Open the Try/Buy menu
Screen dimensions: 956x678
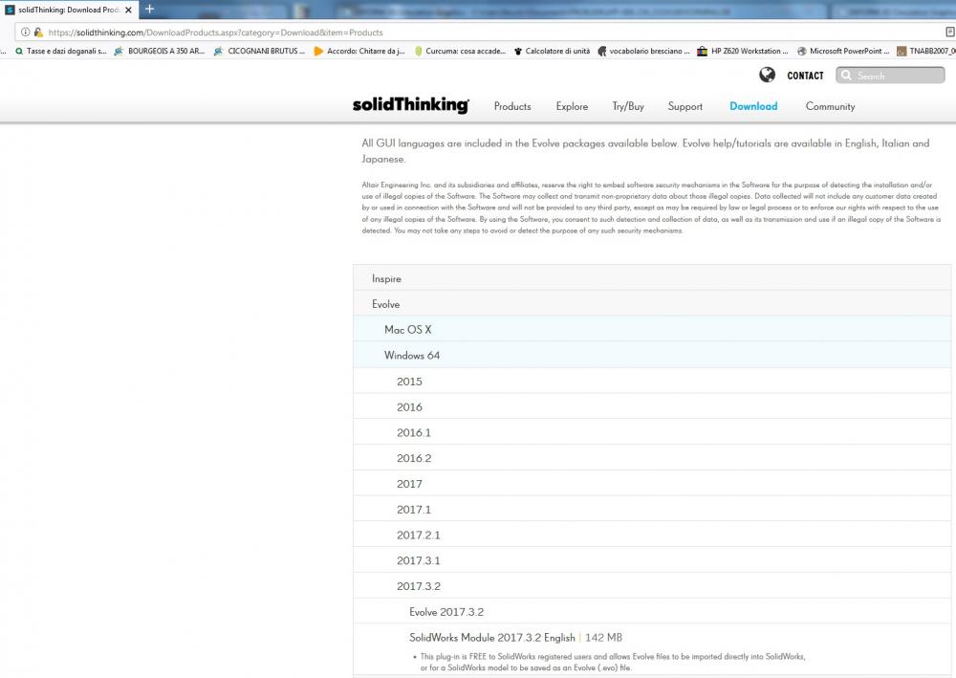tap(628, 106)
